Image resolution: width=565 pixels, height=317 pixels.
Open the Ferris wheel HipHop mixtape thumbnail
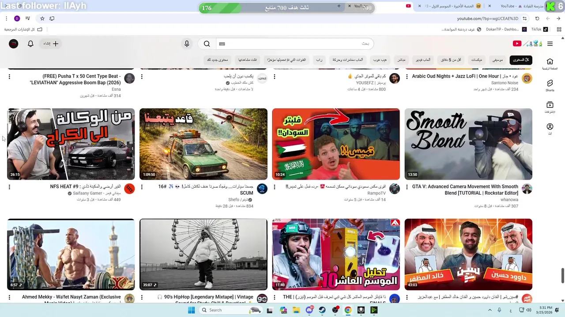click(203, 254)
